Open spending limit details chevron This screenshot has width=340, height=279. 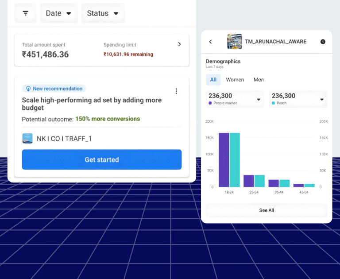coord(179,44)
